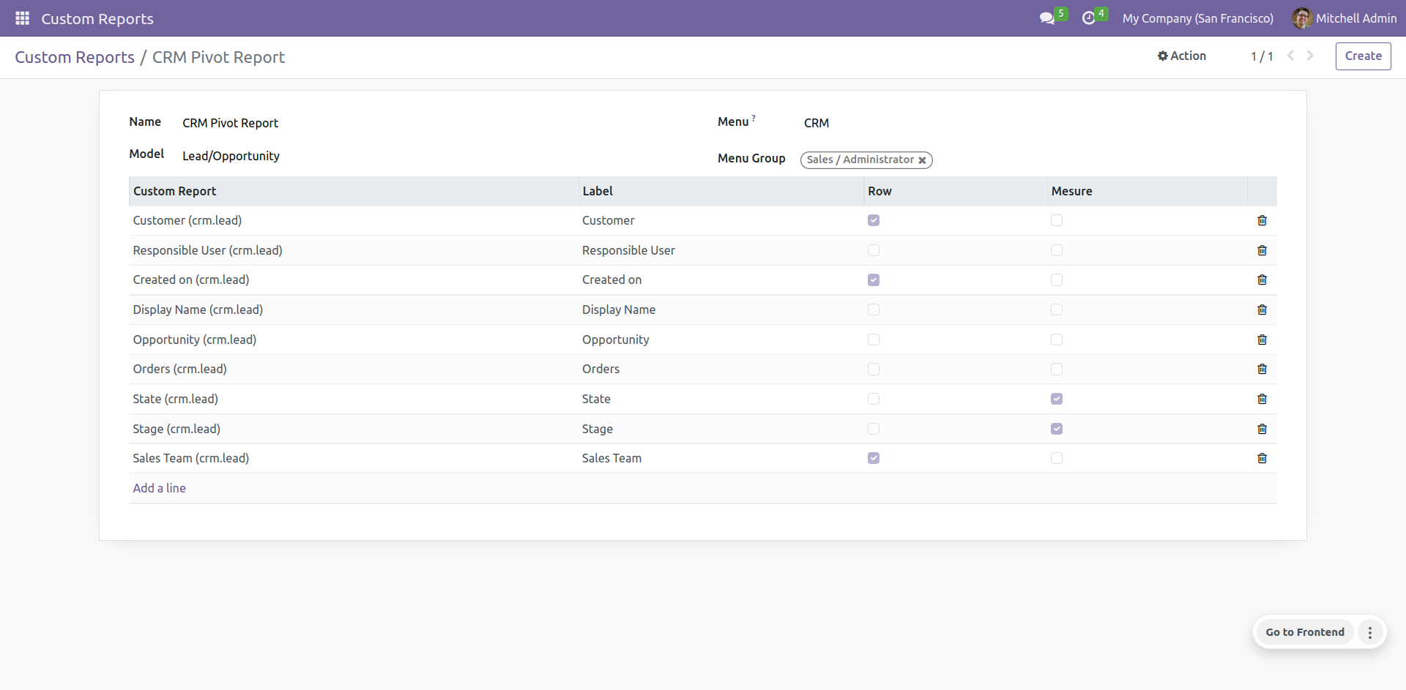Remove the Sales / Administrator tag
This screenshot has height=690, width=1406.
922,160
